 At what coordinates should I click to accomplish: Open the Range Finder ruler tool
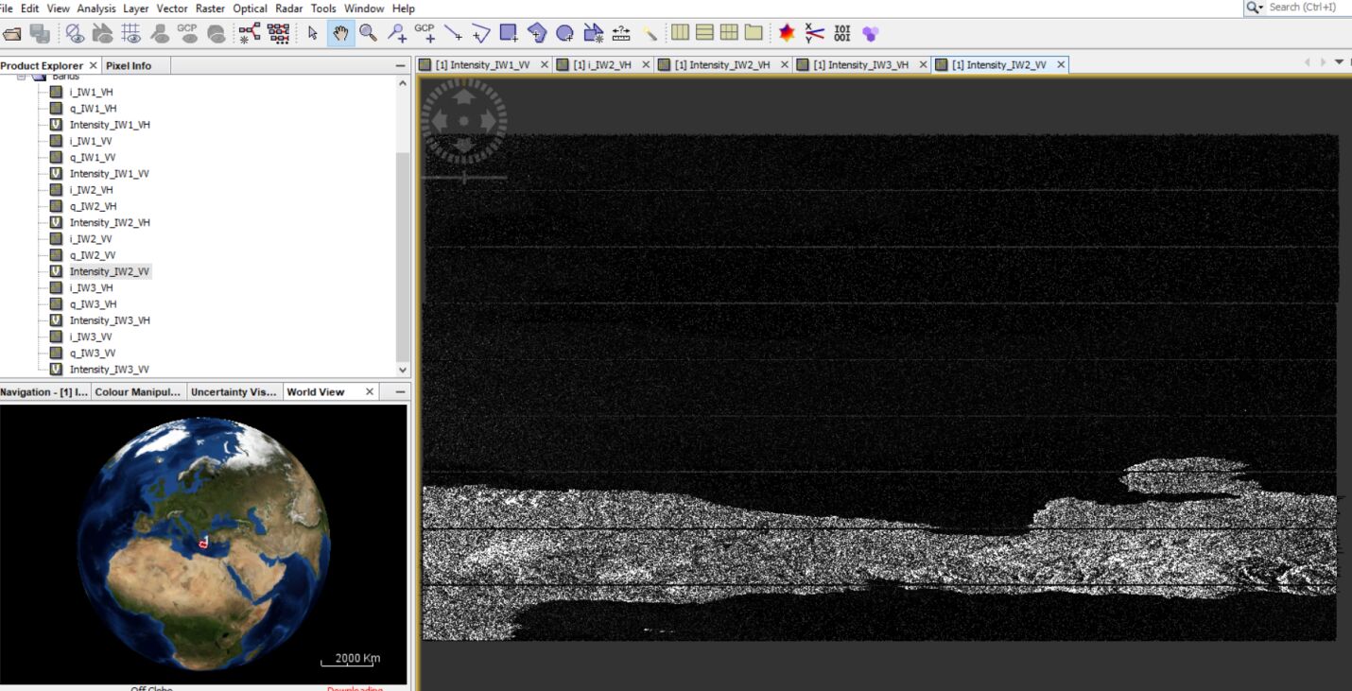621,34
